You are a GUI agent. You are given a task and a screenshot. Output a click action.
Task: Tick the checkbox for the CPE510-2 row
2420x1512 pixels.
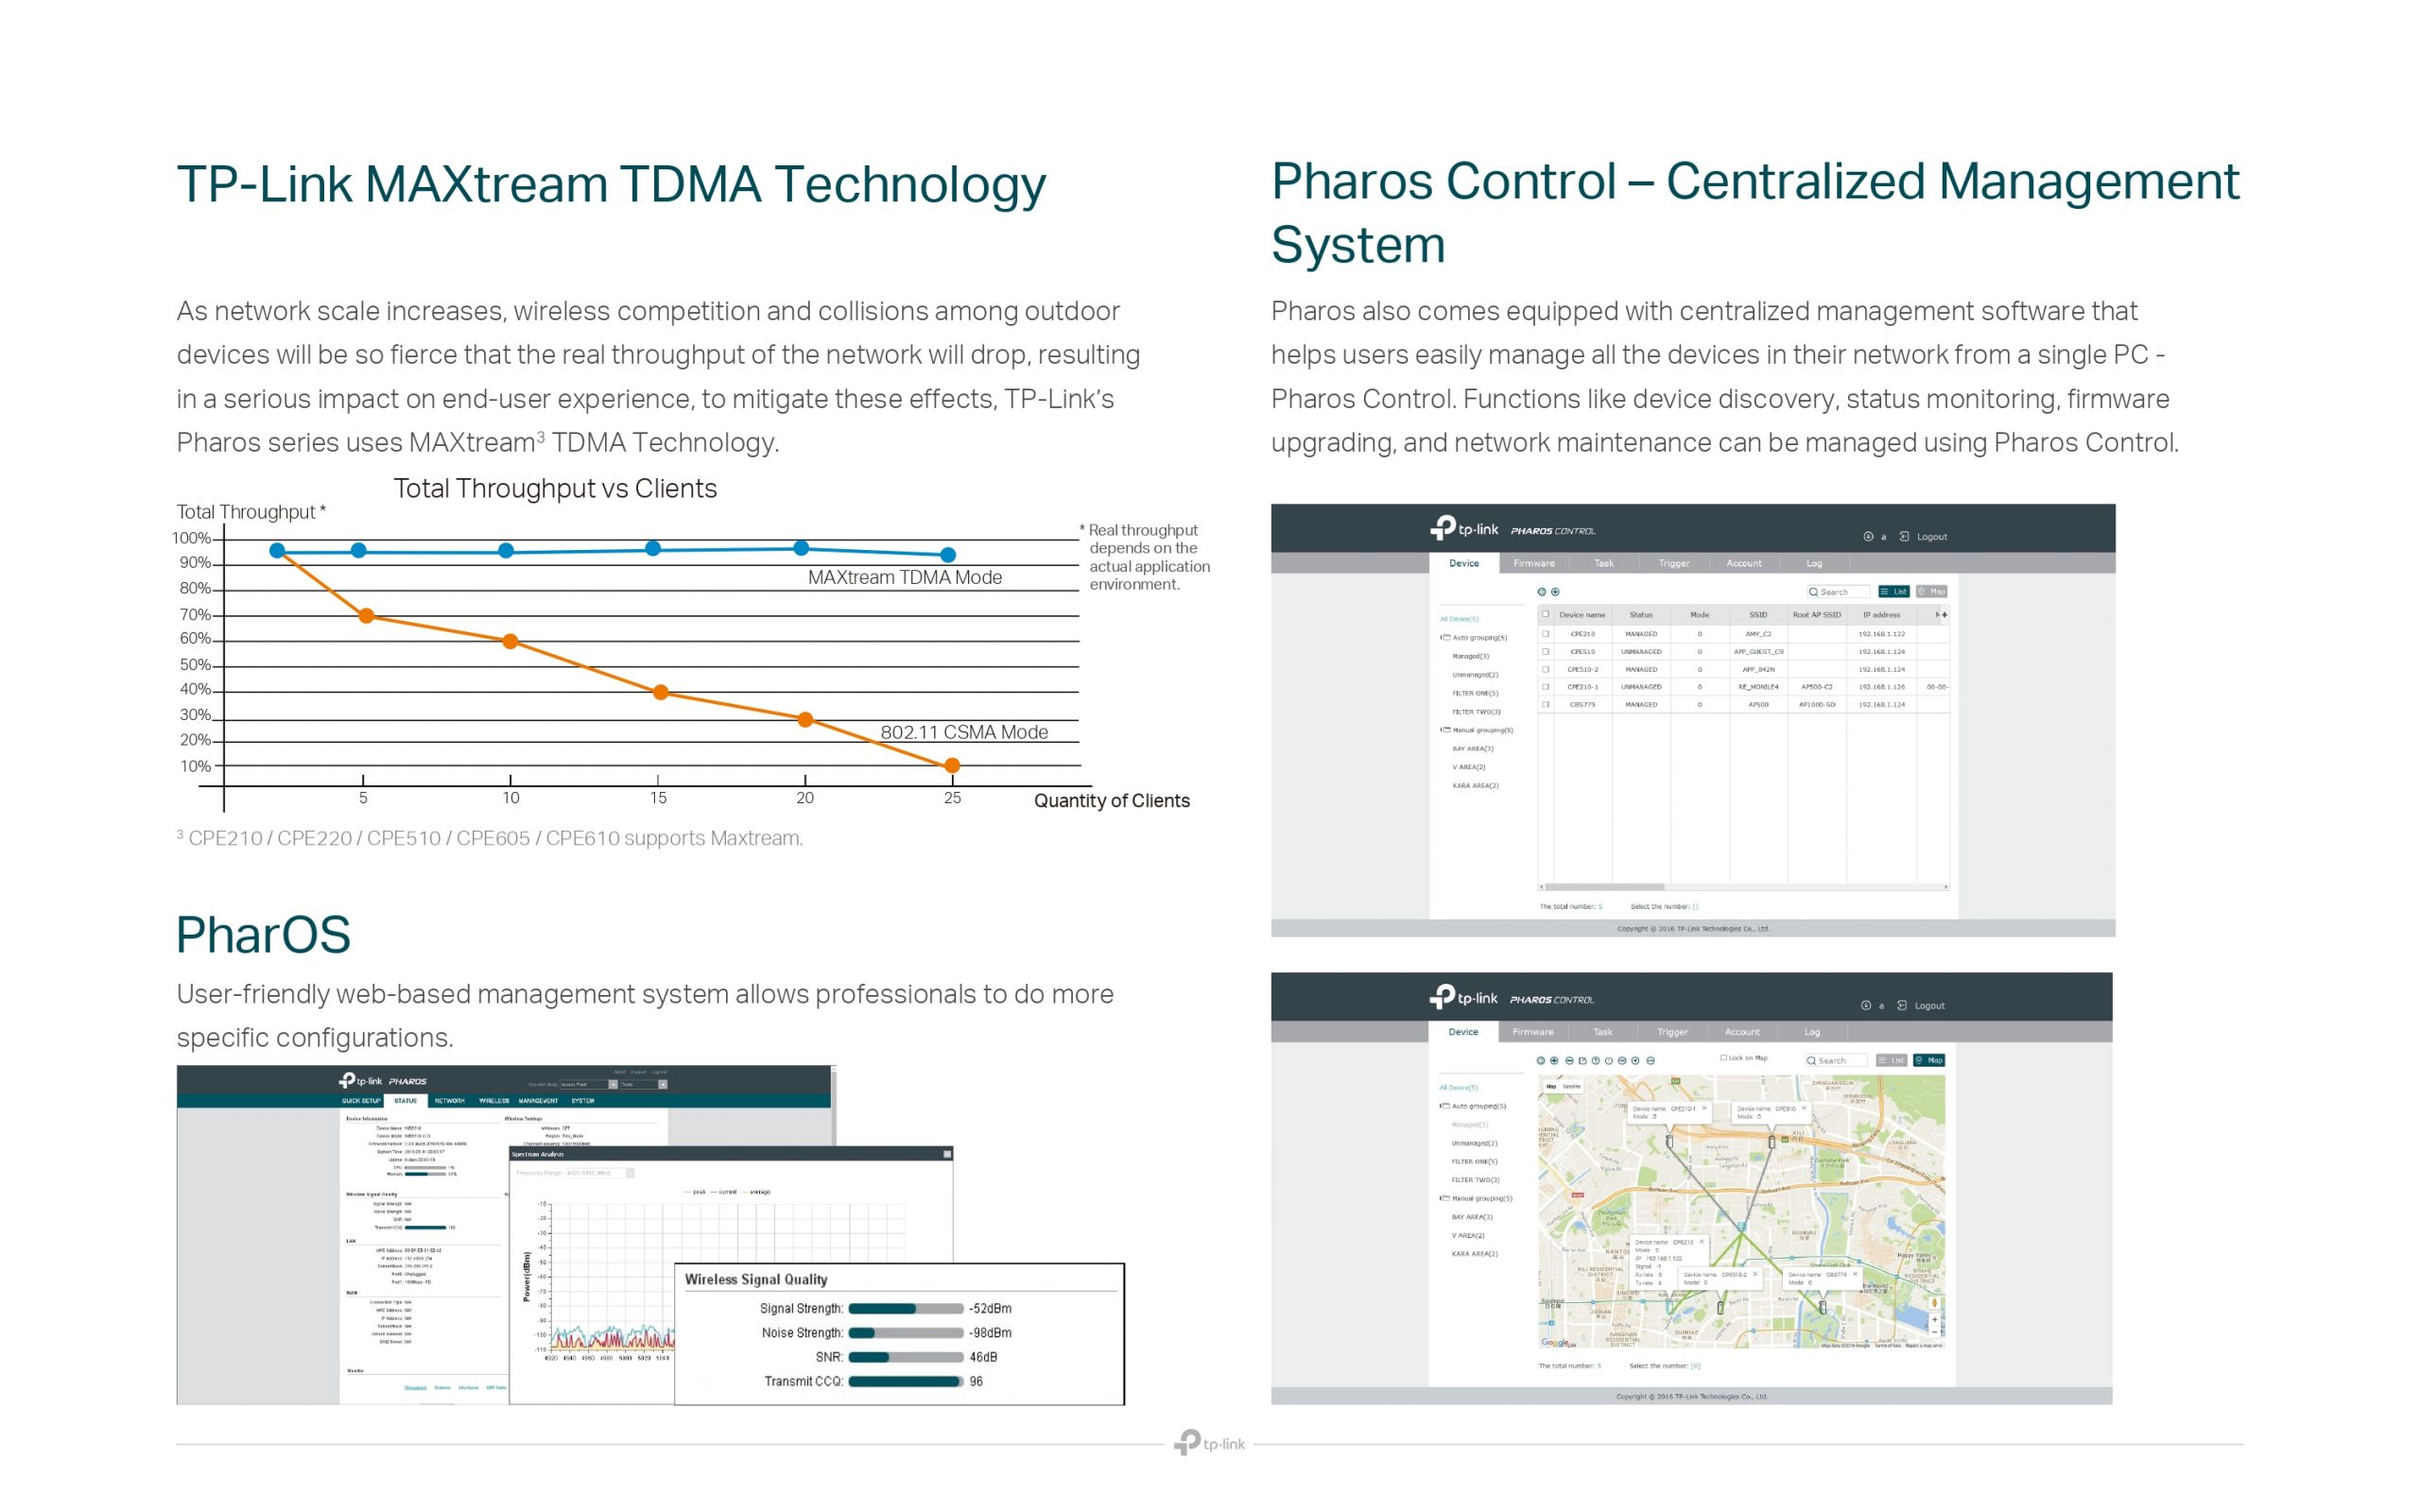point(1546,670)
